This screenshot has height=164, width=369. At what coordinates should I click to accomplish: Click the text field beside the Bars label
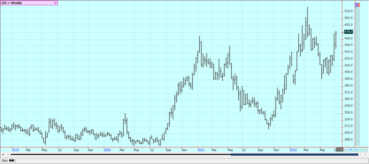pyautogui.click(x=192, y=160)
